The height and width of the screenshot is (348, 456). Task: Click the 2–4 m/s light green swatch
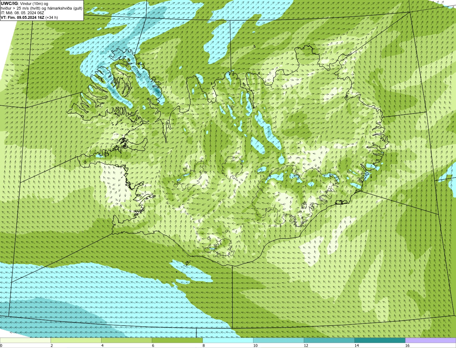76,340
